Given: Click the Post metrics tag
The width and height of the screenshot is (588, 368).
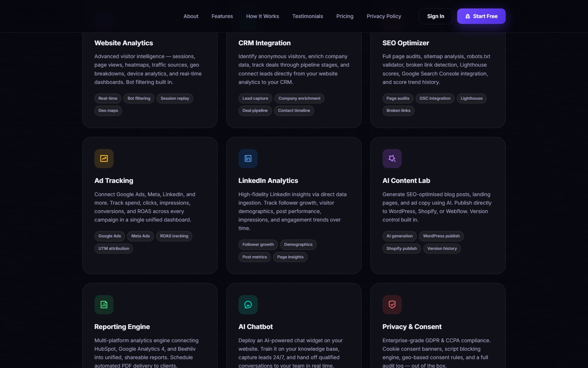Looking at the screenshot, I should [255, 257].
